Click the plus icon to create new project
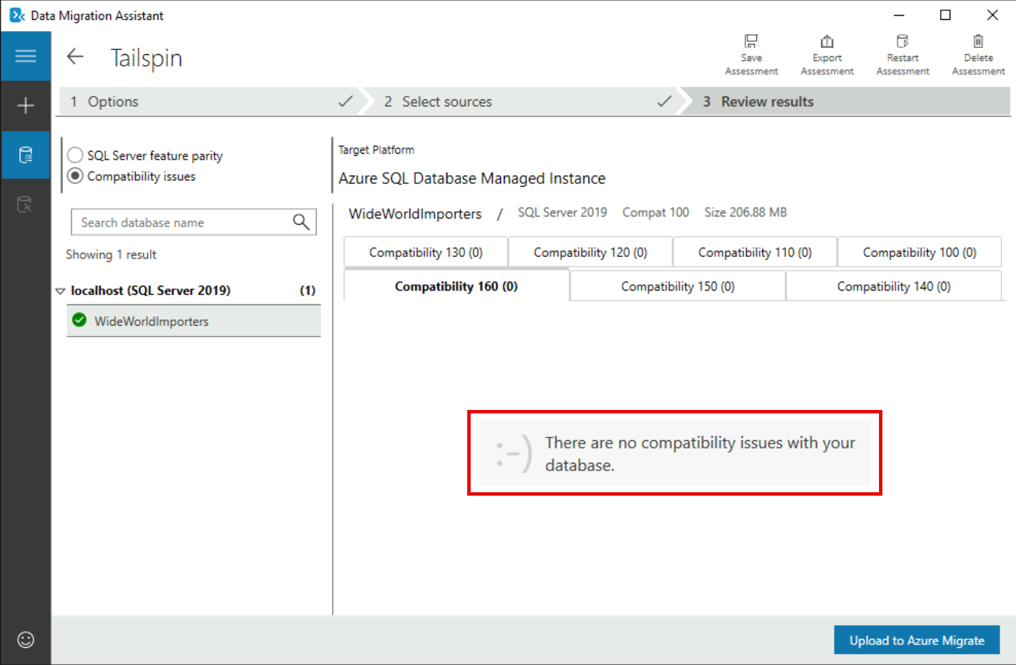 (25, 106)
